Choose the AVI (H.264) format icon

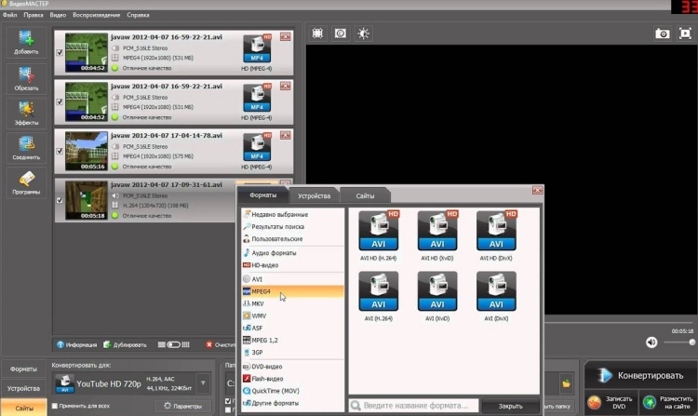379,291
